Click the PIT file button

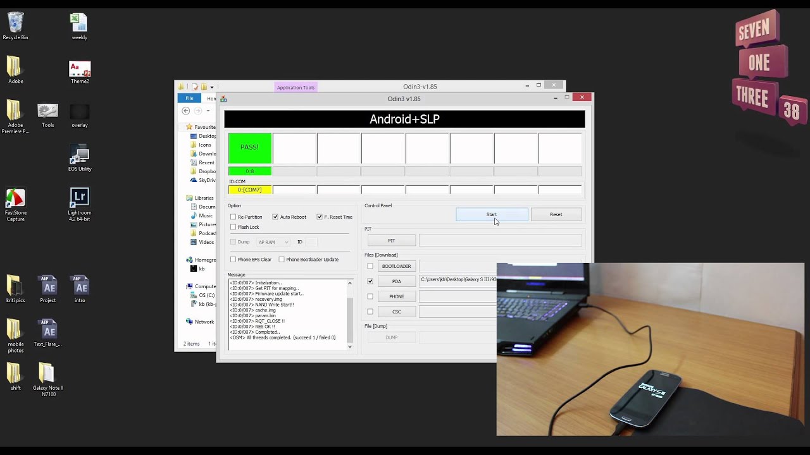(392, 240)
